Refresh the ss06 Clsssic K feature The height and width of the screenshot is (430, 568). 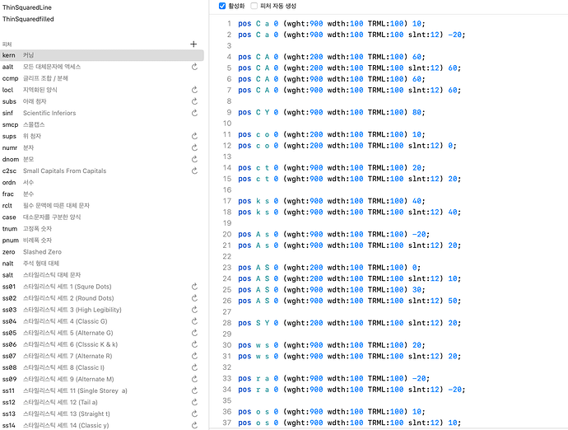(194, 344)
